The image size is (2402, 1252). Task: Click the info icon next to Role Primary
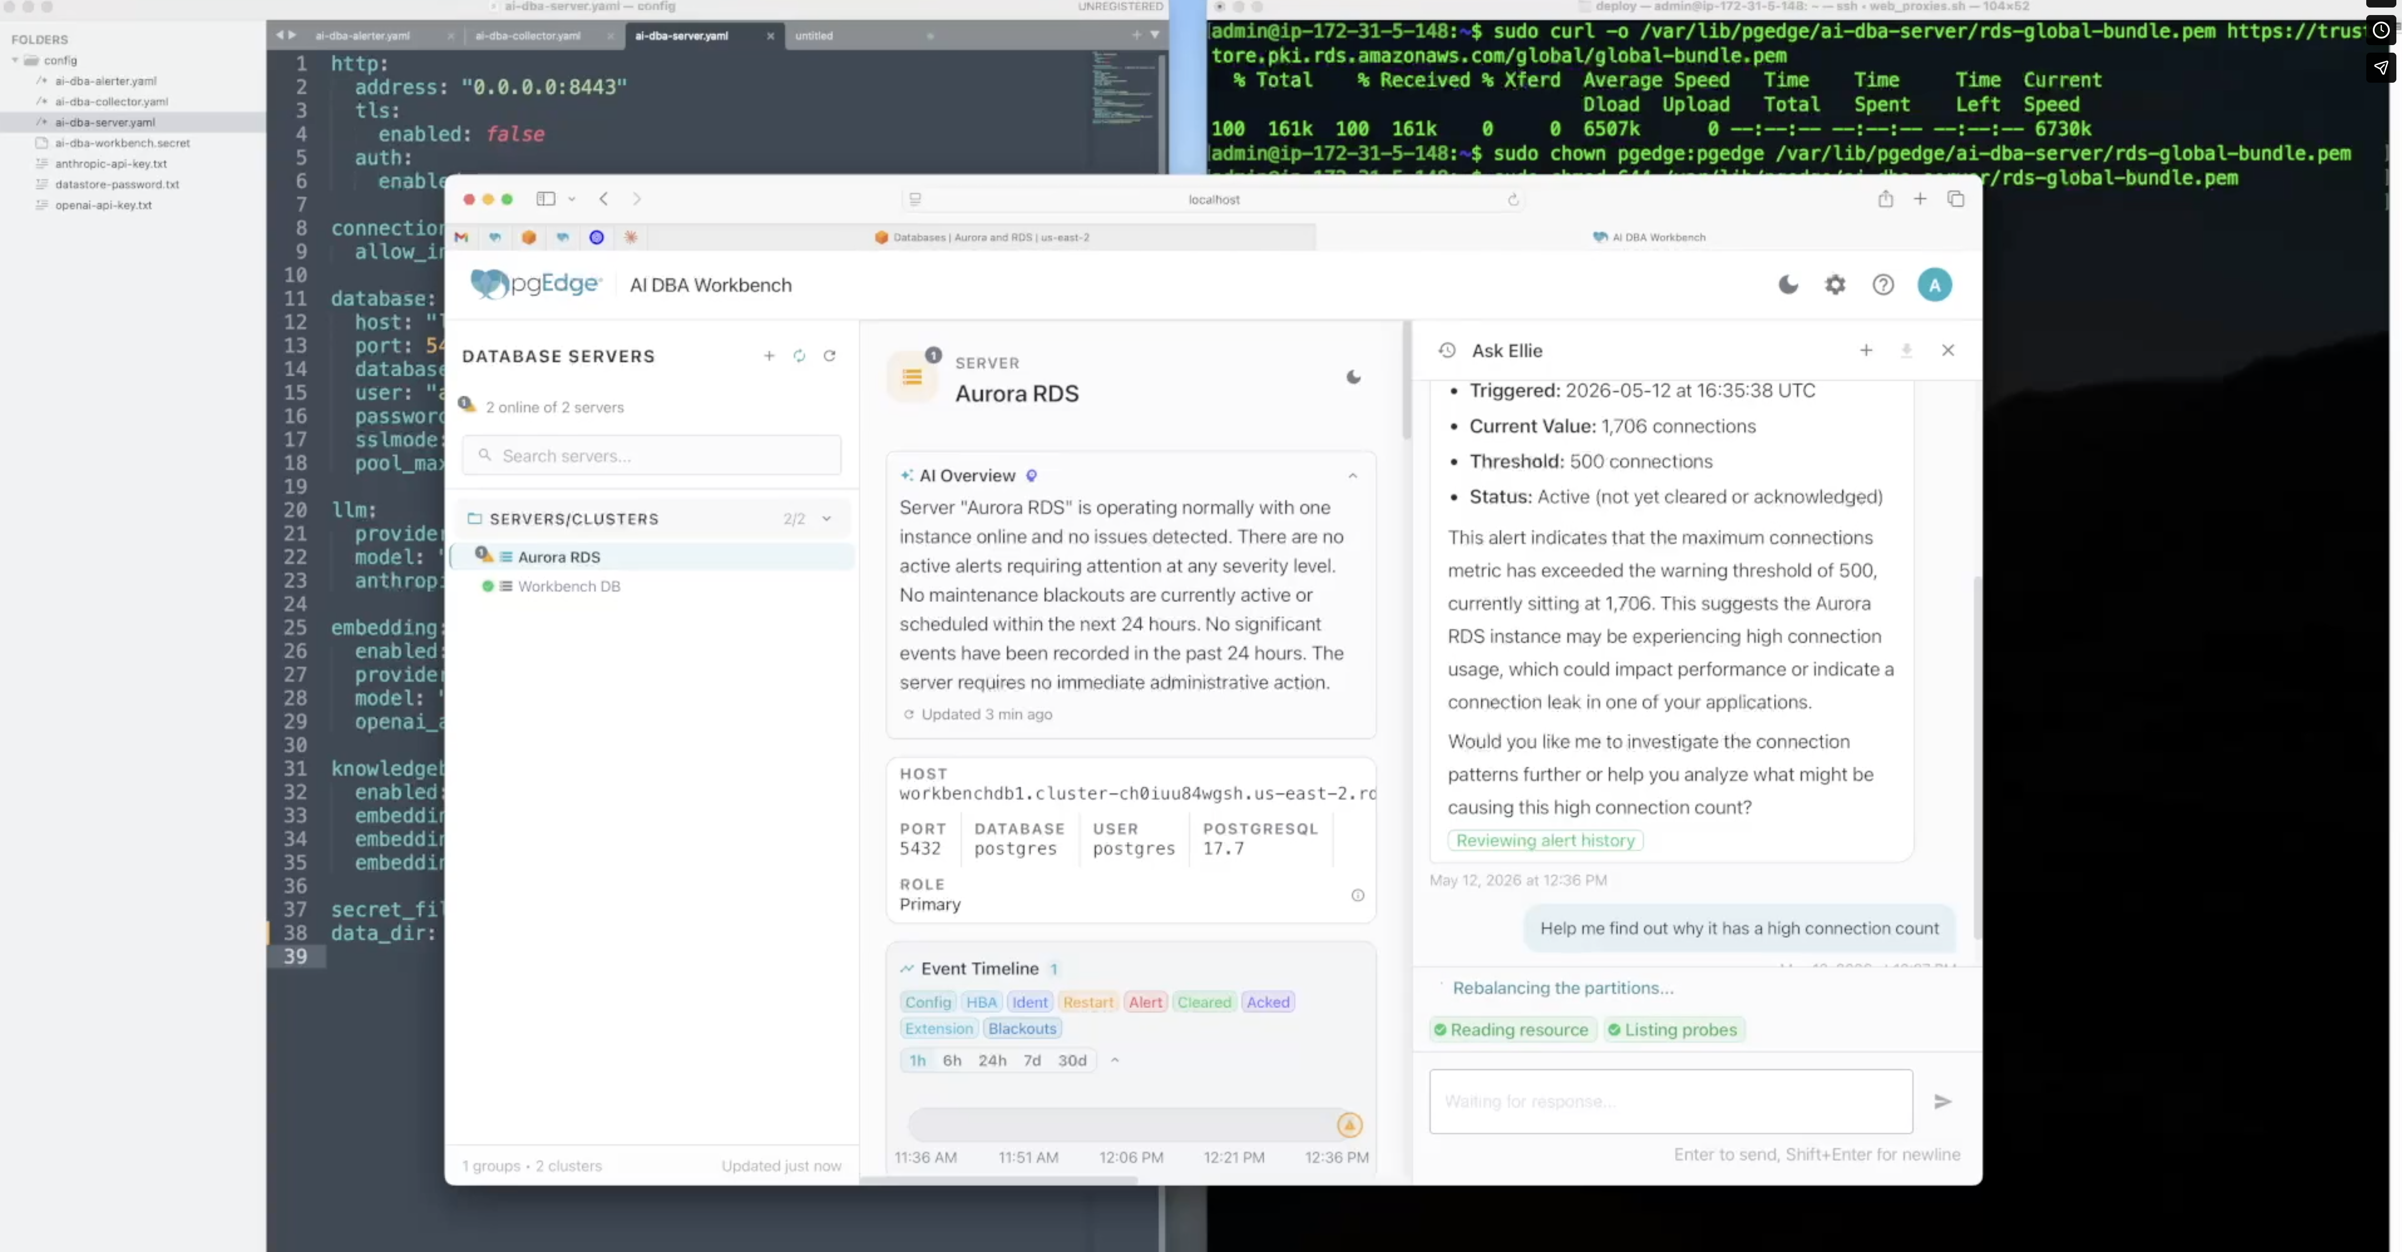(1358, 896)
